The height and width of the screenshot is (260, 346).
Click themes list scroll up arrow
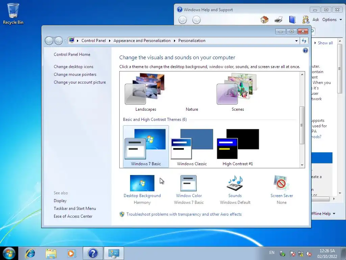click(x=302, y=74)
